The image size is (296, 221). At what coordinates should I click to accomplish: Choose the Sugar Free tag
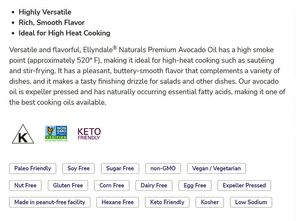point(120,168)
